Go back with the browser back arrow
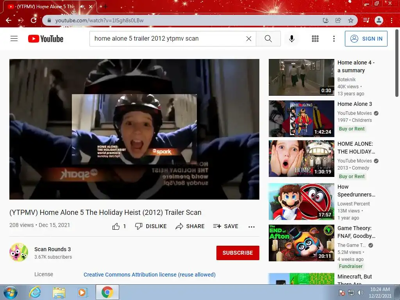The image size is (400, 300). pyautogui.click(x=9, y=20)
